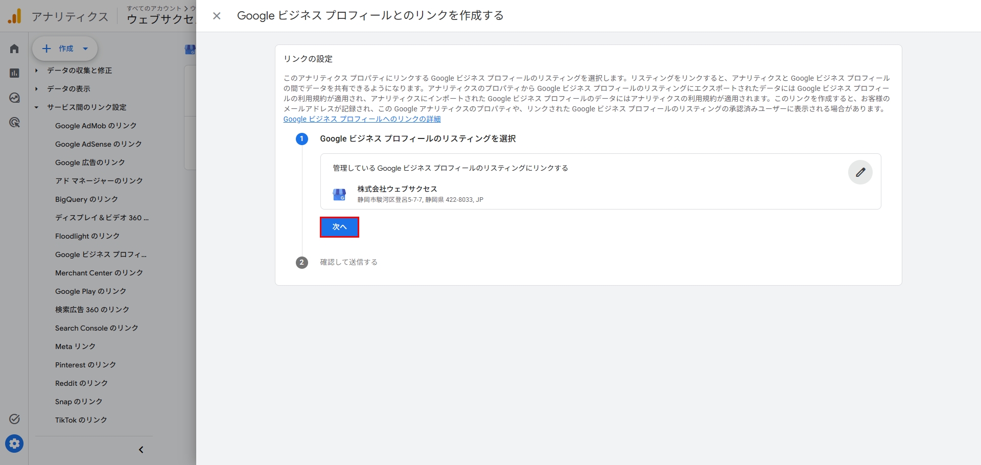Screen dimensions: 981x465
Task: Open the Home icon in left rail
Action: (x=14, y=49)
